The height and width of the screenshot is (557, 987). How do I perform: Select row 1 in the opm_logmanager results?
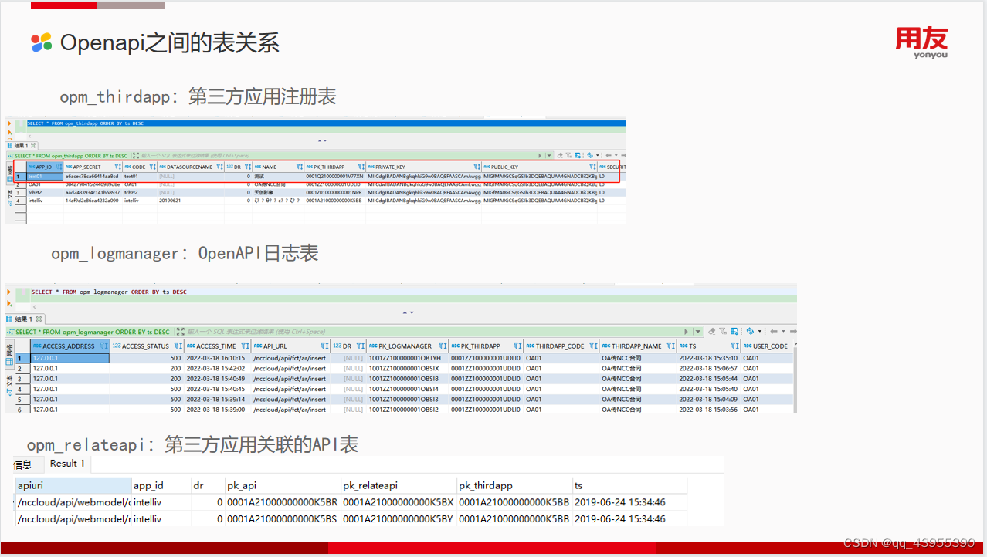(x=19, y=357)
